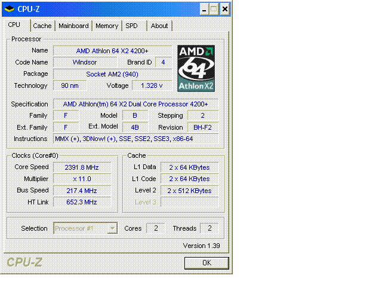This screenshot has height=306, width=382.
Task: Click the Ext. Family value F
Action: click(x=66, y=128)
